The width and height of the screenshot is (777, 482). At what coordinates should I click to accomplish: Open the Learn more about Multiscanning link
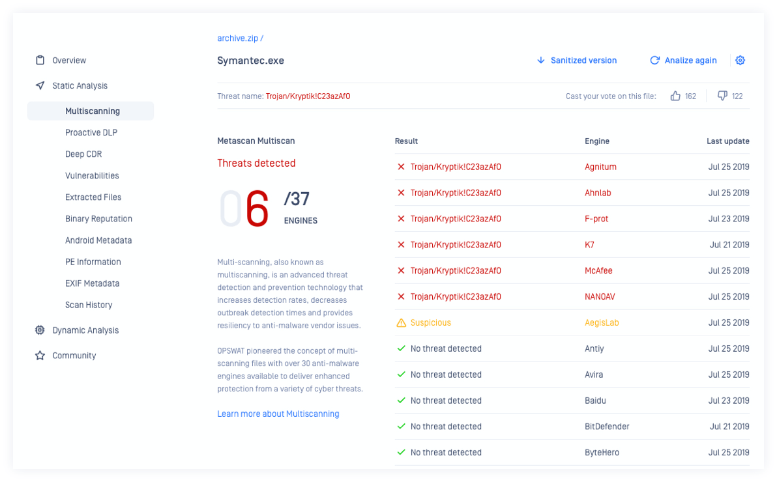(278, 414)
